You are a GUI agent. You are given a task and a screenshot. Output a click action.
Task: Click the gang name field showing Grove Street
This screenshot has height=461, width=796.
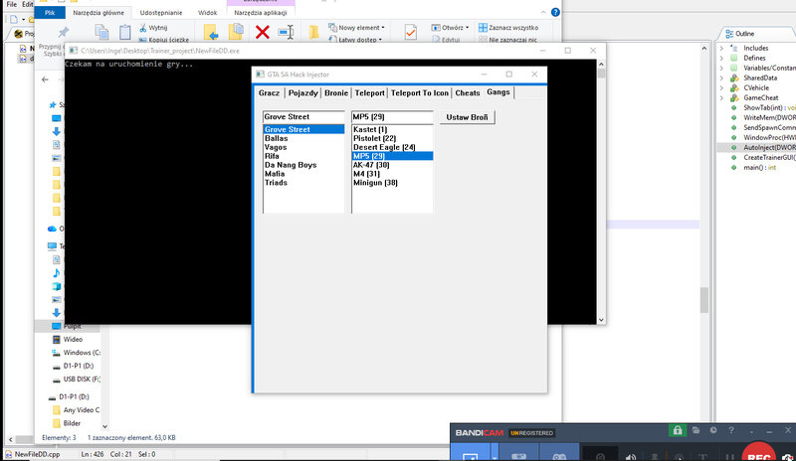coord(303,116)
